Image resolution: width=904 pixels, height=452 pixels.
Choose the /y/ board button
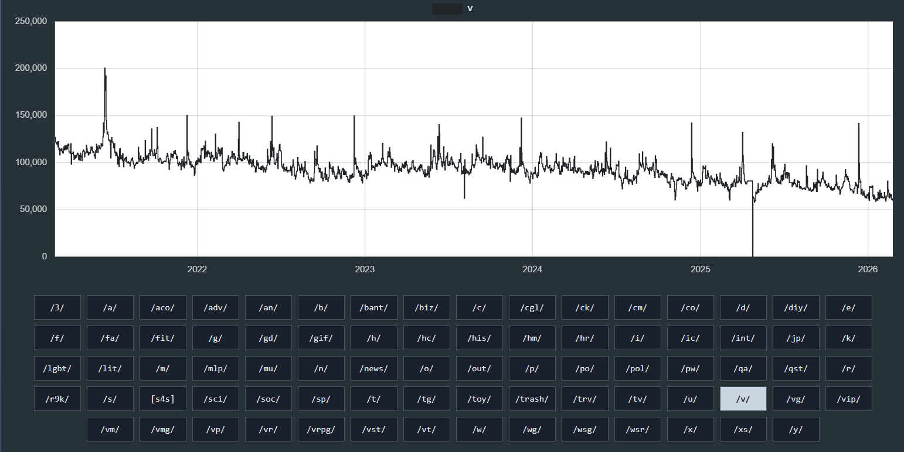tap(796, 429)
